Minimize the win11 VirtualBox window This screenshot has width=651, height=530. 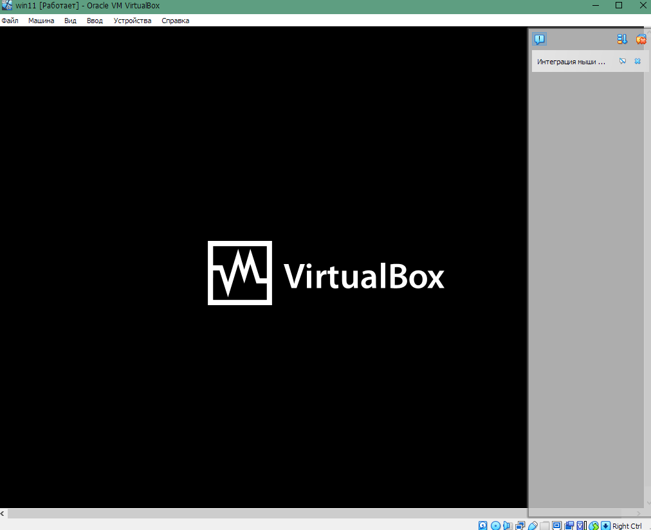[596, 5]
